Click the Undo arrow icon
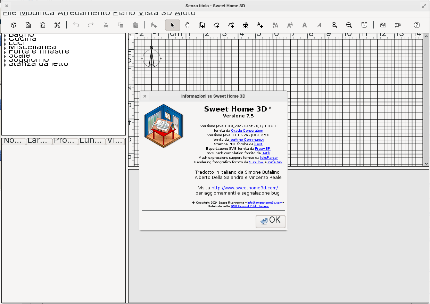Image resolution: width=430 pixels, height=304 pixels. (76, 25)
